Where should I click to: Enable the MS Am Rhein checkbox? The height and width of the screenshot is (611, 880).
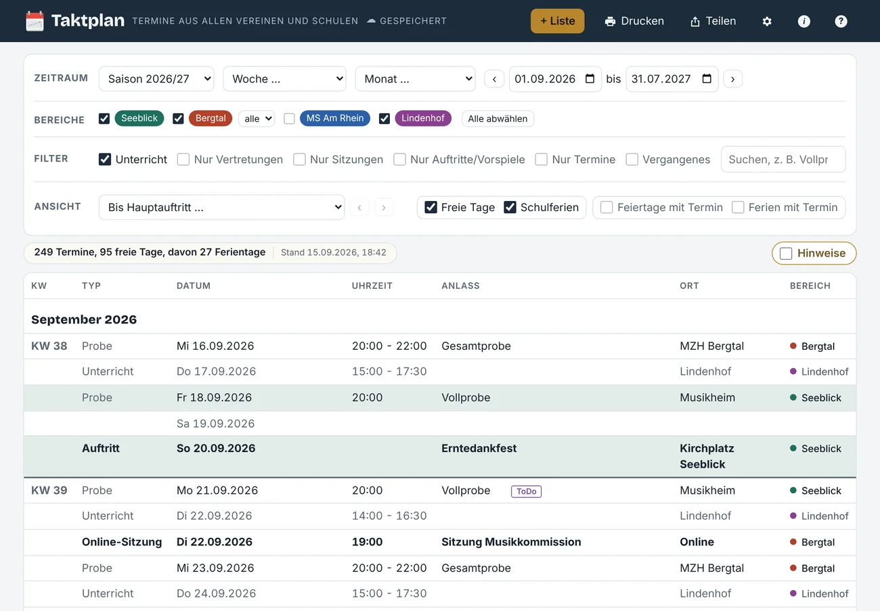click(289, 118)
